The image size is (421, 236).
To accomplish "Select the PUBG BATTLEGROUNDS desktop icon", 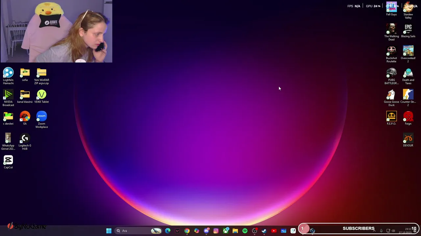I will pos(391,76).
